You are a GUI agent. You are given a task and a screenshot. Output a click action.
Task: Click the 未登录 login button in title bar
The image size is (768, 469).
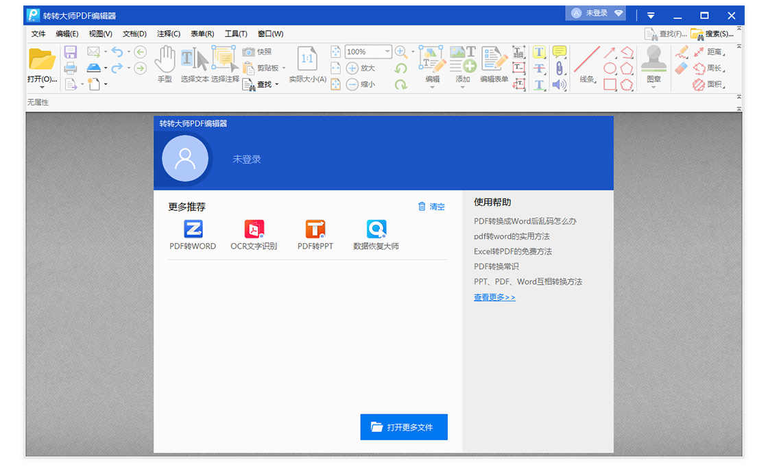tap(597, 13)
